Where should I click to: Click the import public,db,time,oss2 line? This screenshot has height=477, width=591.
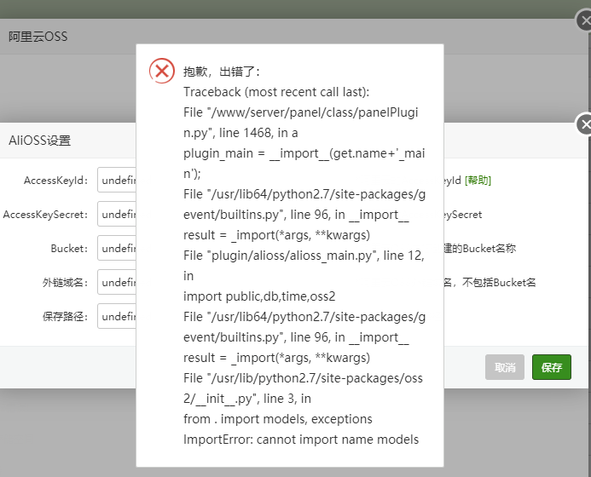pyautogui.click(x=259, y=296)
